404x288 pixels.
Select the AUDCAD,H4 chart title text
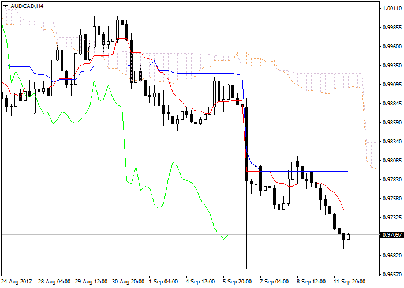pyautogui.click(x=27, y=6)
